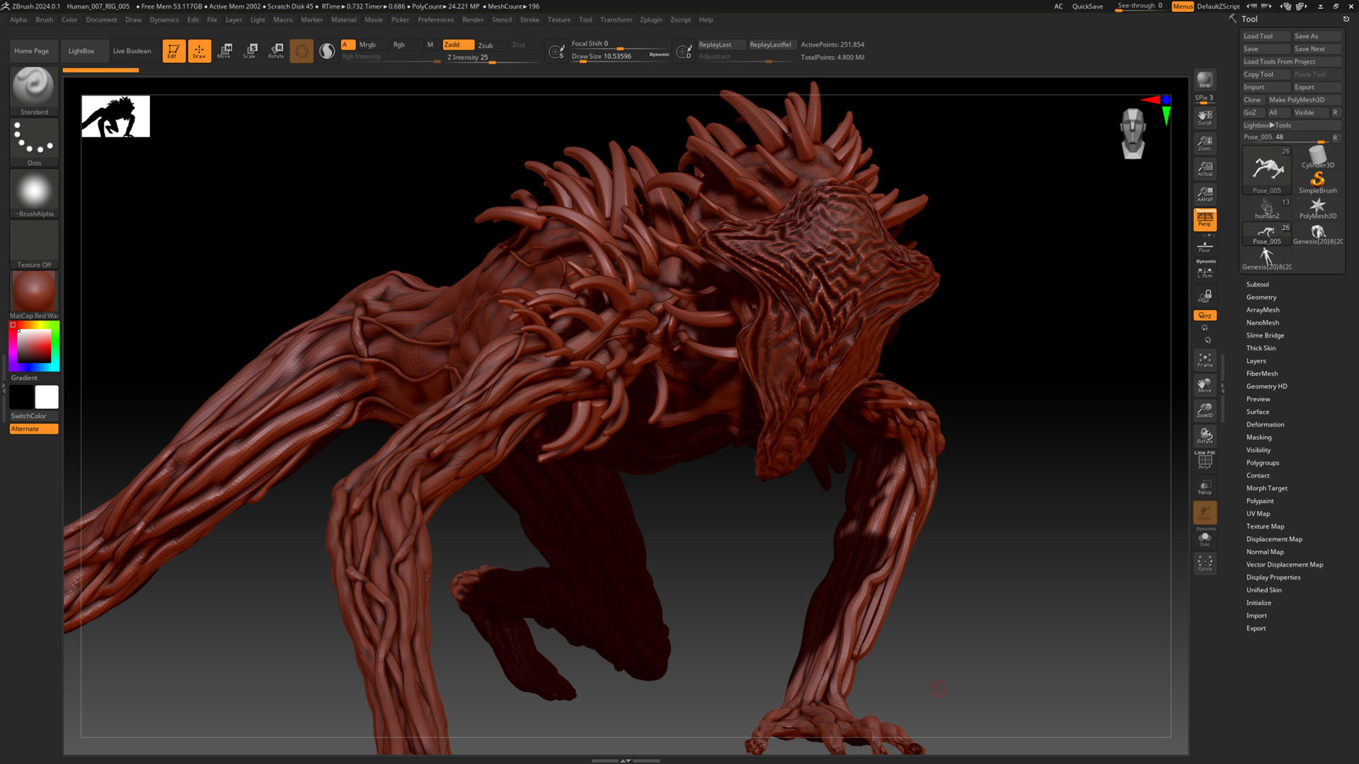
Task: Click the AAHalf zoom icon
Action: click(x=1204, y=193)
